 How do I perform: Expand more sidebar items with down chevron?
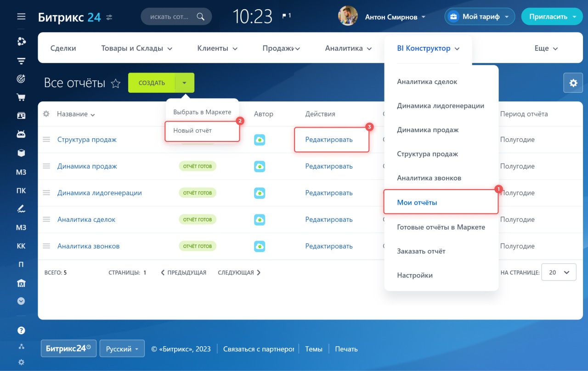(x=21, y=301)
